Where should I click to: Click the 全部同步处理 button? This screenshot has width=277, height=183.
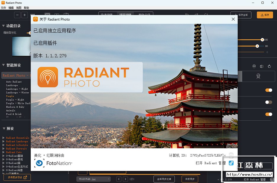pyautogui.click(x=164, y=179)
